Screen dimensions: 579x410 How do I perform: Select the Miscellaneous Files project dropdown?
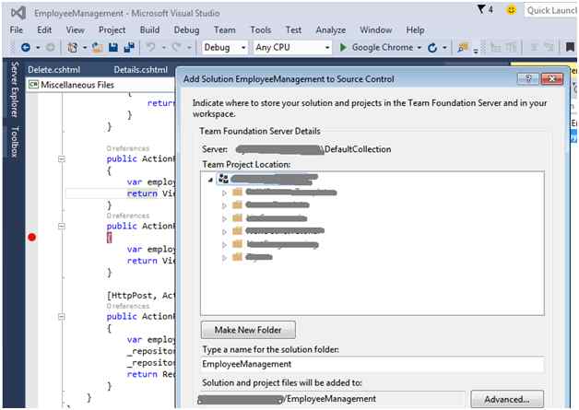pos(100,85)
